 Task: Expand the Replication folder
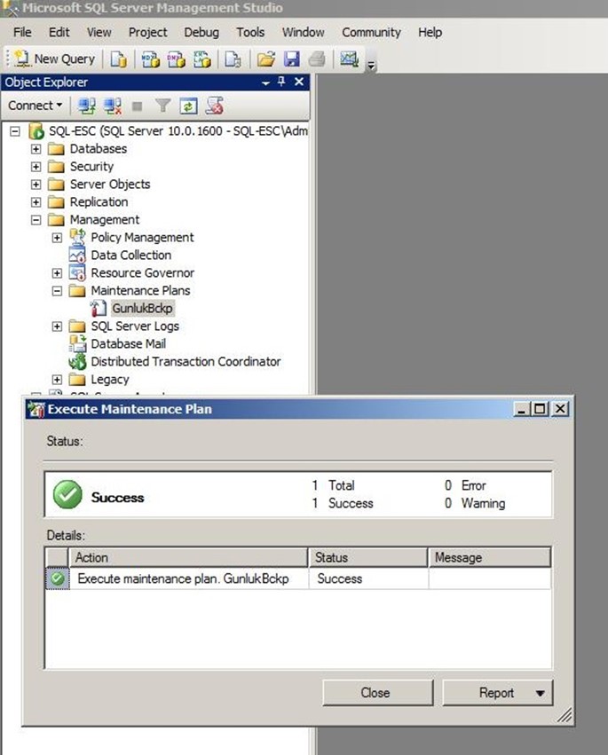[x=36, y=202]
